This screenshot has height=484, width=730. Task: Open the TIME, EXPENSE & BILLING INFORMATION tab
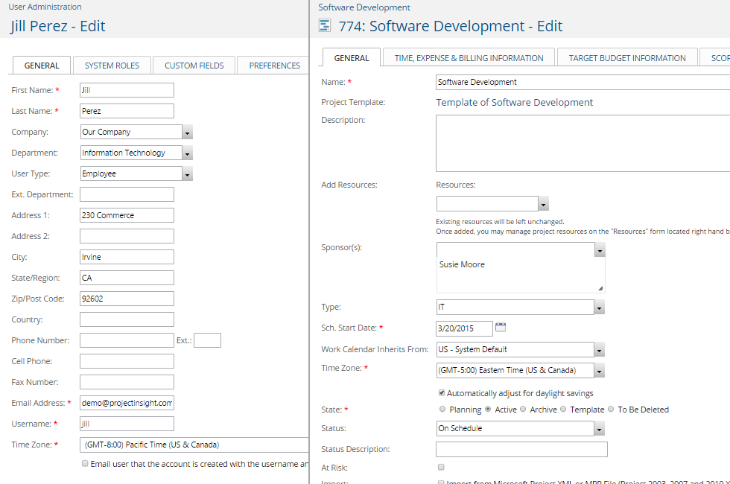[x=469, y=57]
